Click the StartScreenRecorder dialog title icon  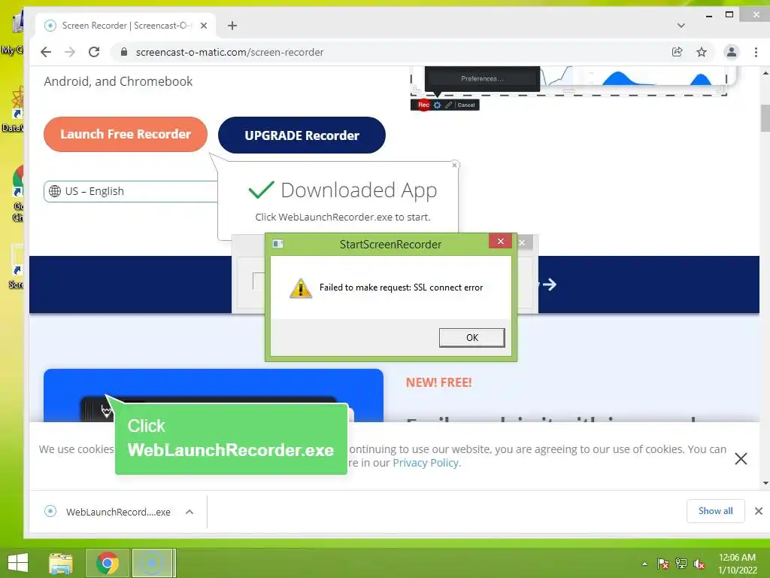click(x=278, y=244)
